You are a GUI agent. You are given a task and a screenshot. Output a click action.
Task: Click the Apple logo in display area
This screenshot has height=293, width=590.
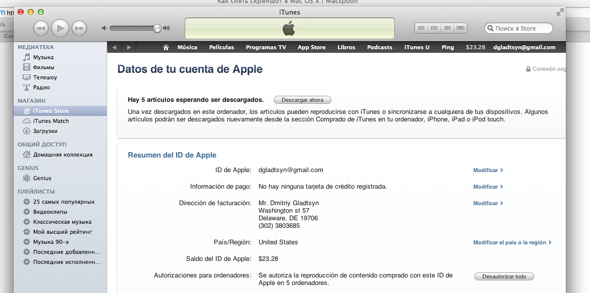pos(289,28)
